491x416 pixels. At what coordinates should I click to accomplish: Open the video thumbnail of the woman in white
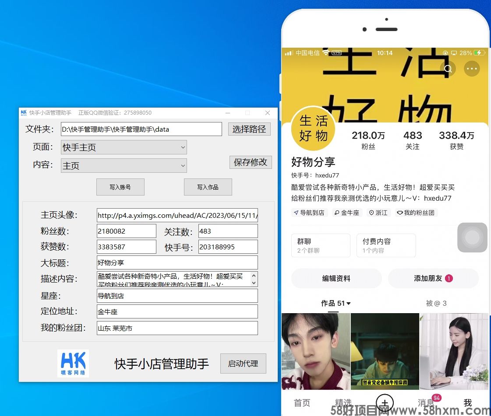454,351
